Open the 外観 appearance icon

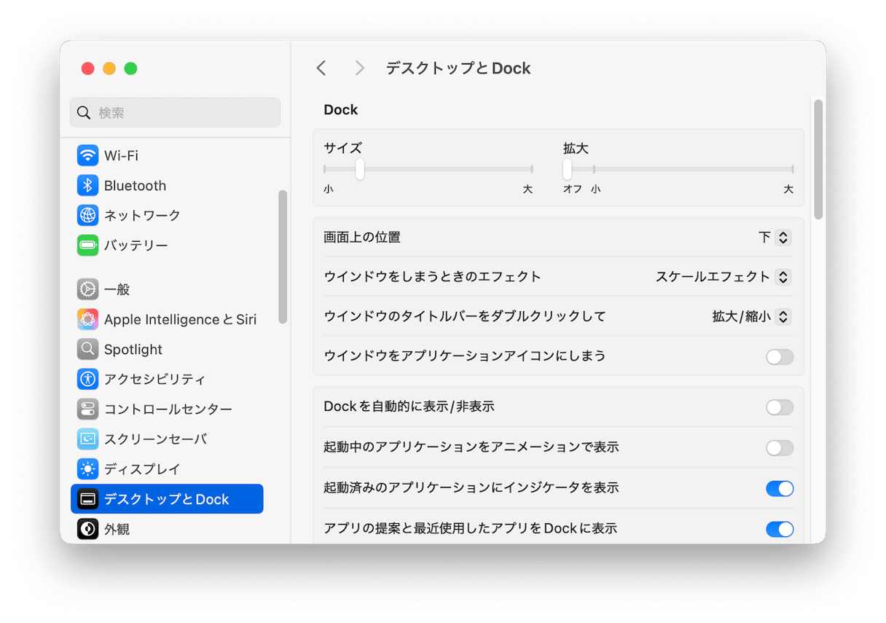(87, 529)
